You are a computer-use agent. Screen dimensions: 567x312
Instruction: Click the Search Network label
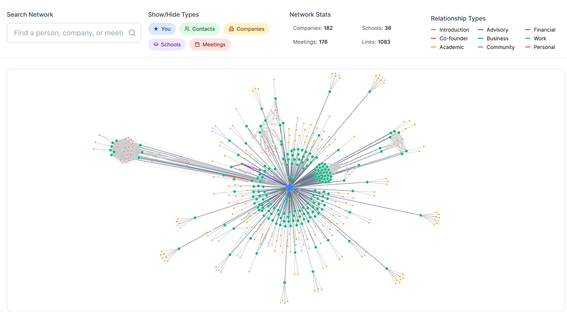[x=30, y=14]
